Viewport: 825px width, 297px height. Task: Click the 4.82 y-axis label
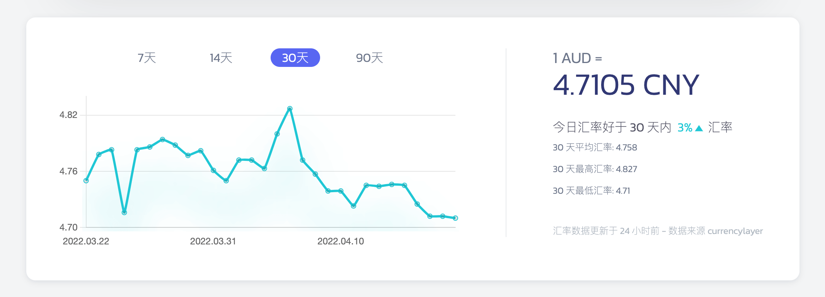pos(68,115)
